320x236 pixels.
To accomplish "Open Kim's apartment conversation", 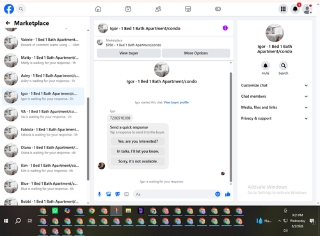I will (43, 168).
